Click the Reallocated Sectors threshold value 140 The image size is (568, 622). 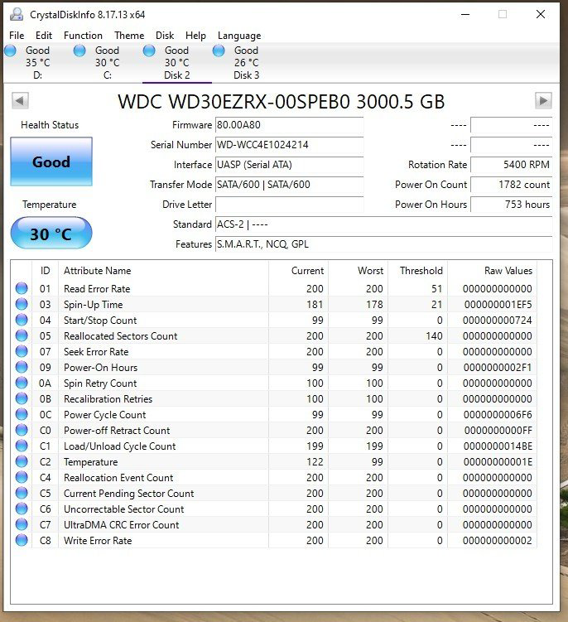tap(434, 336)
